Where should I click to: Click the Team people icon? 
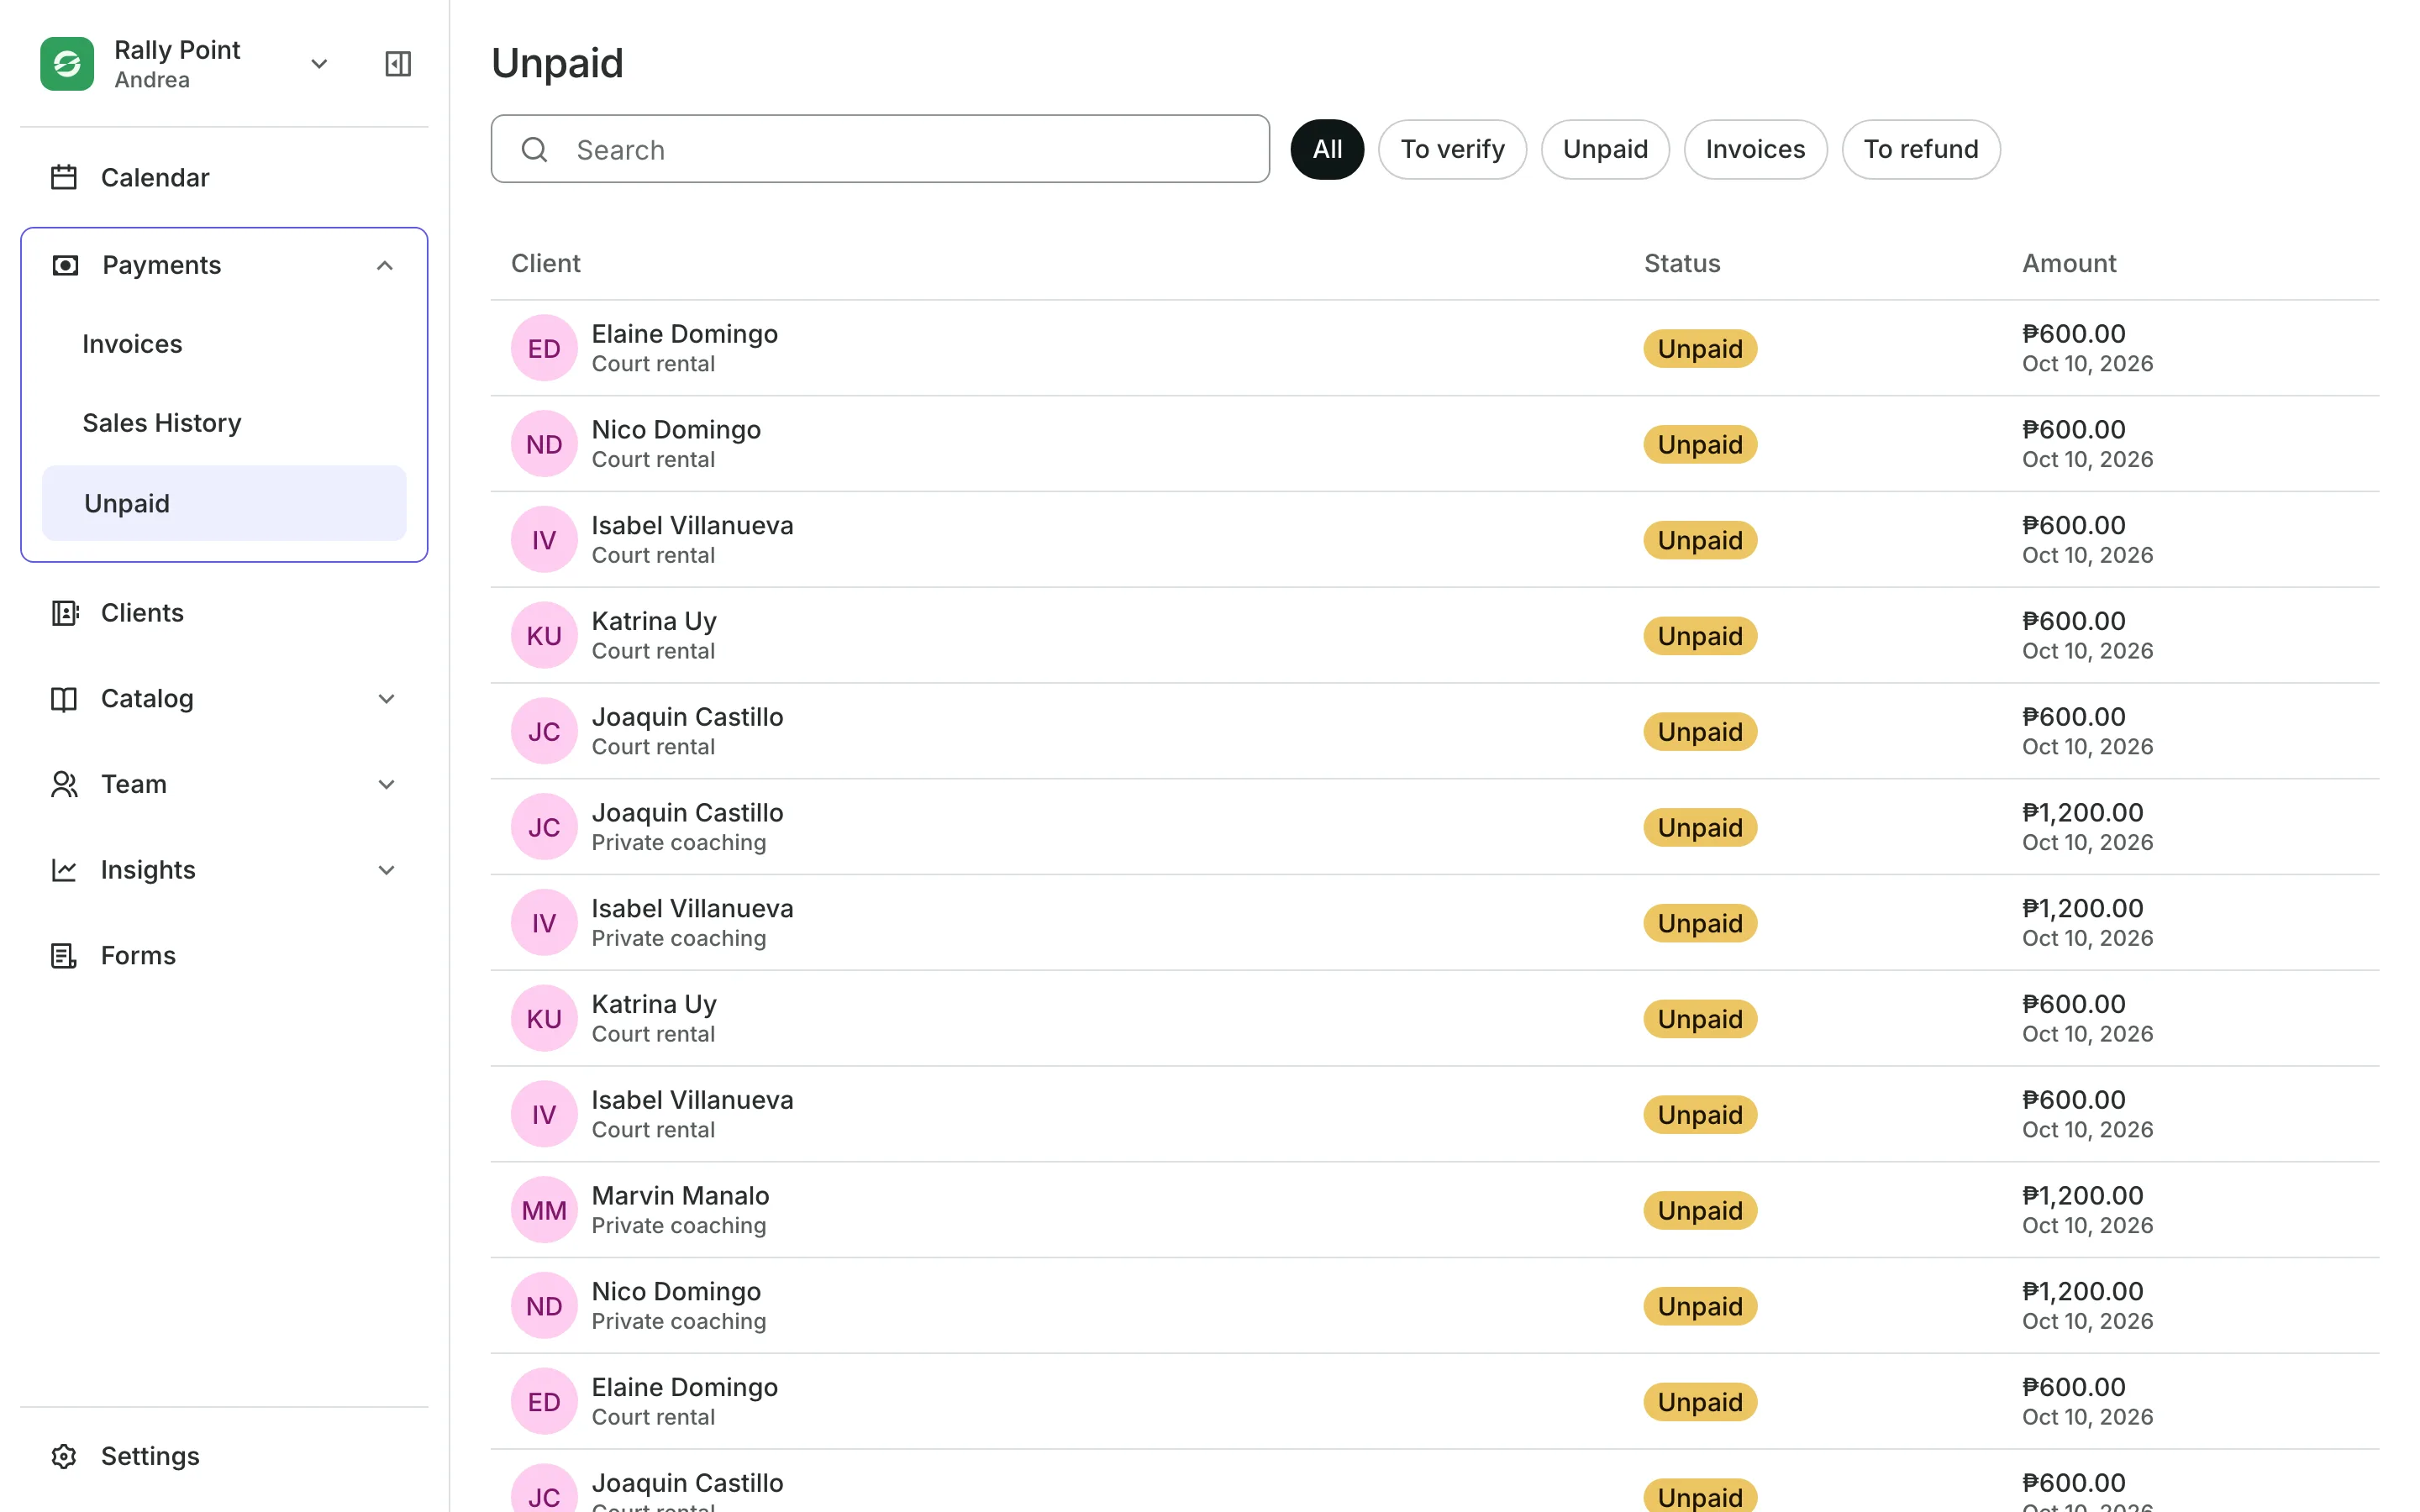coord(64,784)
